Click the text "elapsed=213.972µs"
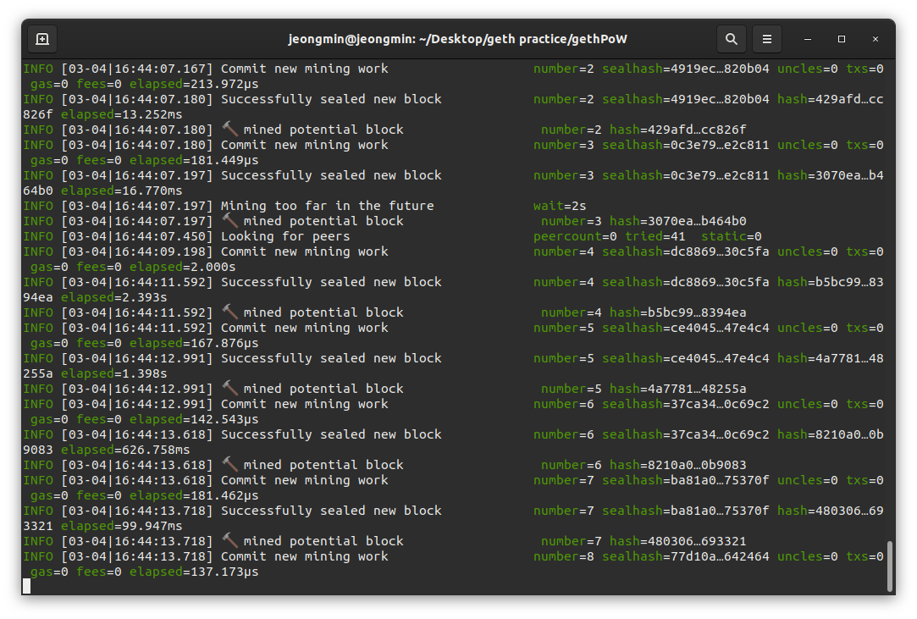This screenshot has width=917, height=619. tap(194, 84)
